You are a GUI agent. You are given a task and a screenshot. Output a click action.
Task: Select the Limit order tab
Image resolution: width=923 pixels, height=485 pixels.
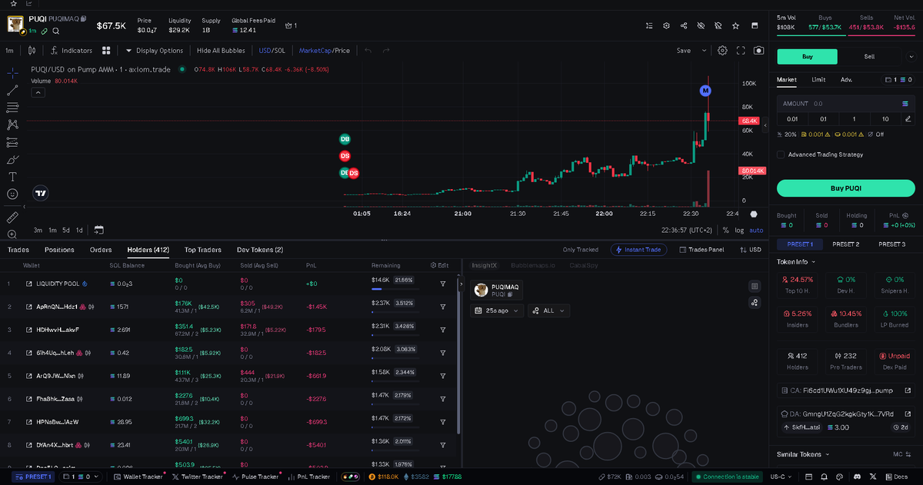819,79
